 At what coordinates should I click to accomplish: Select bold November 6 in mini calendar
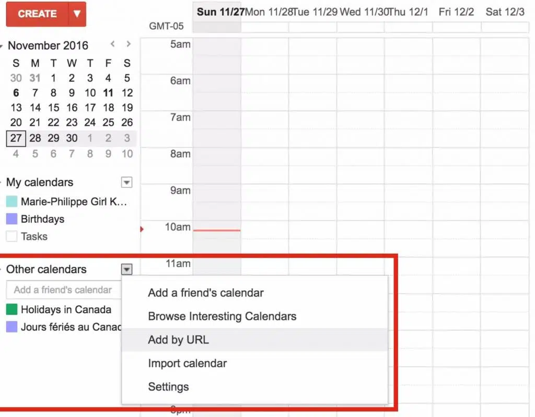(16, 93)
